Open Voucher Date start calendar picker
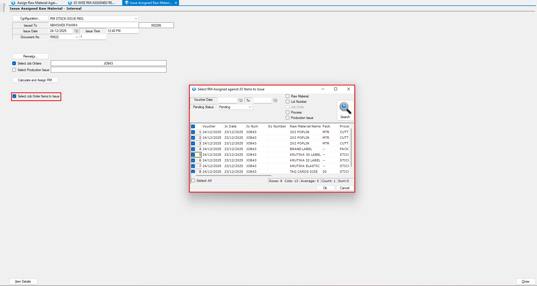Viewport: 537px width, 286px height. click(240, 101)
